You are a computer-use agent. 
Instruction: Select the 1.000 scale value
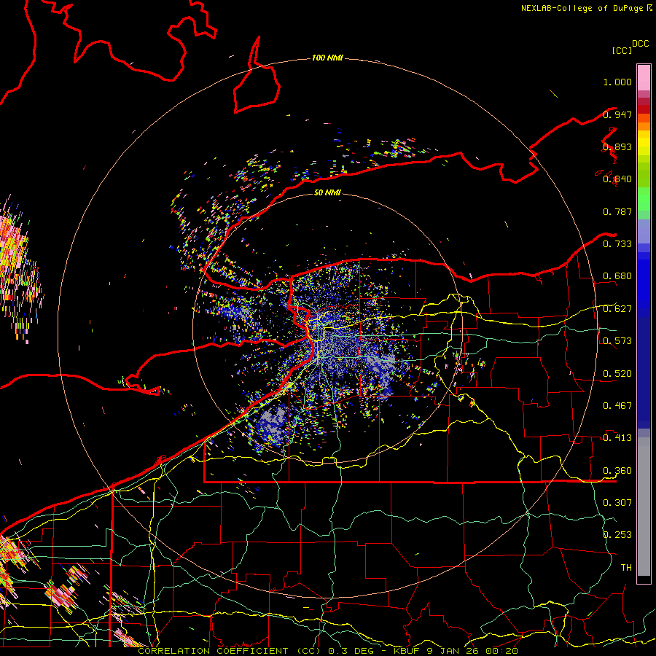[617, 82]
